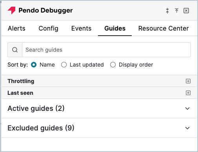198x152 pixels.
Task: Click the Pendo Debugger title text
Action: pos(45,11)
